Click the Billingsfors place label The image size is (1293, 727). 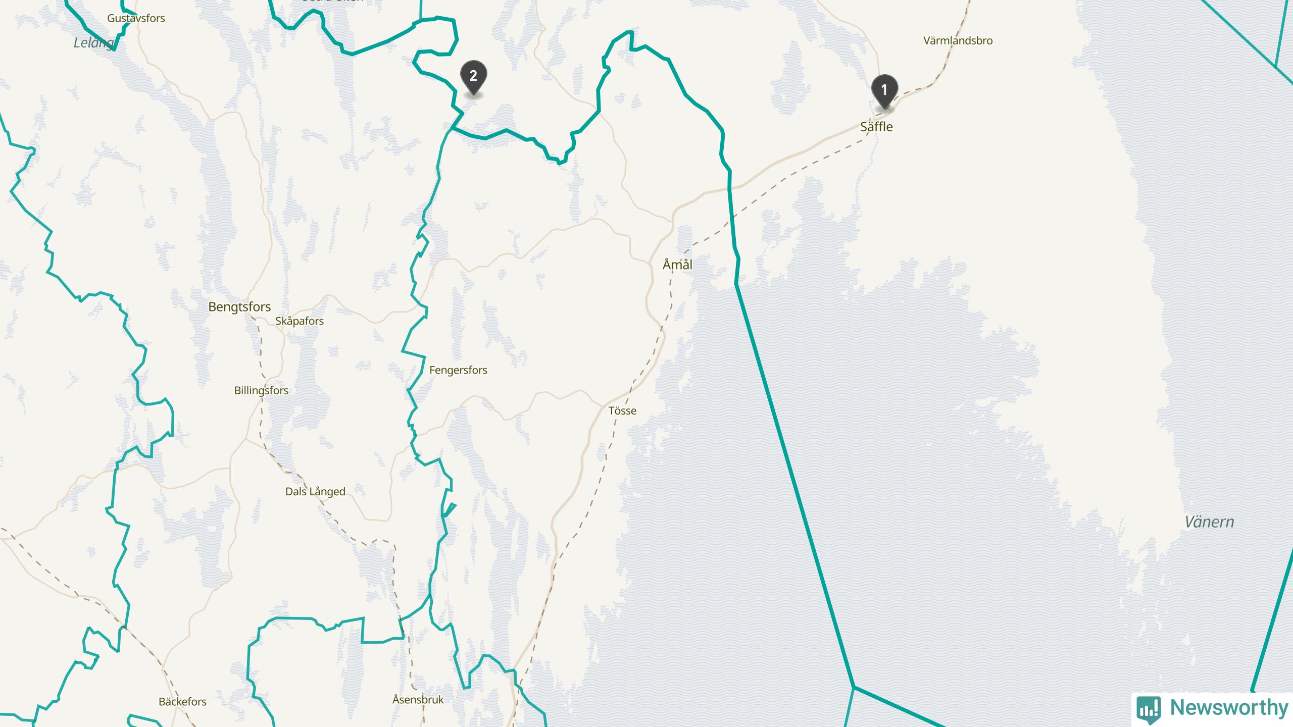coord(261,391)
